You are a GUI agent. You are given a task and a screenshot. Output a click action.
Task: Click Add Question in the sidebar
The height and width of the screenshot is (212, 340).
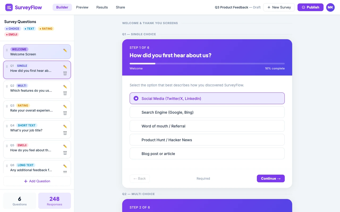click(37, 181)
